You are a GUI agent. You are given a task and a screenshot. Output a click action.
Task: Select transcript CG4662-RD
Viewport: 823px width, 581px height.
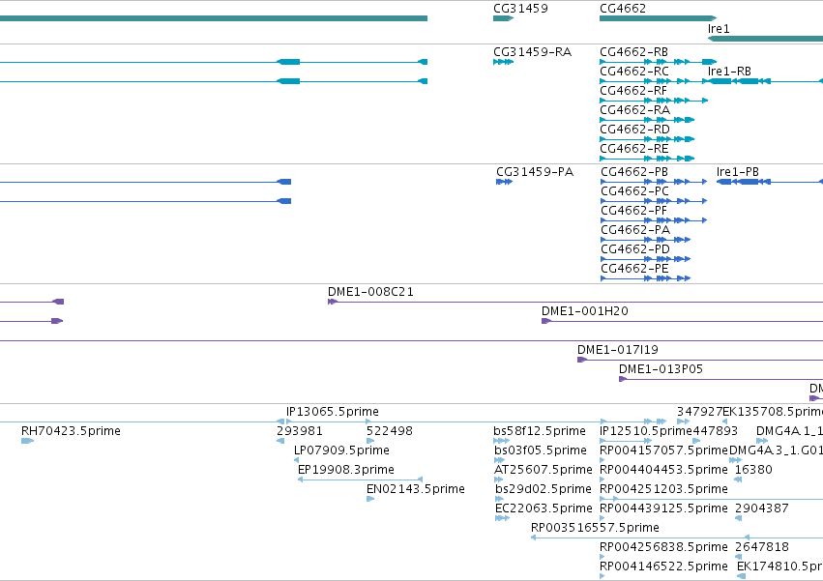(x=634, y=130)
